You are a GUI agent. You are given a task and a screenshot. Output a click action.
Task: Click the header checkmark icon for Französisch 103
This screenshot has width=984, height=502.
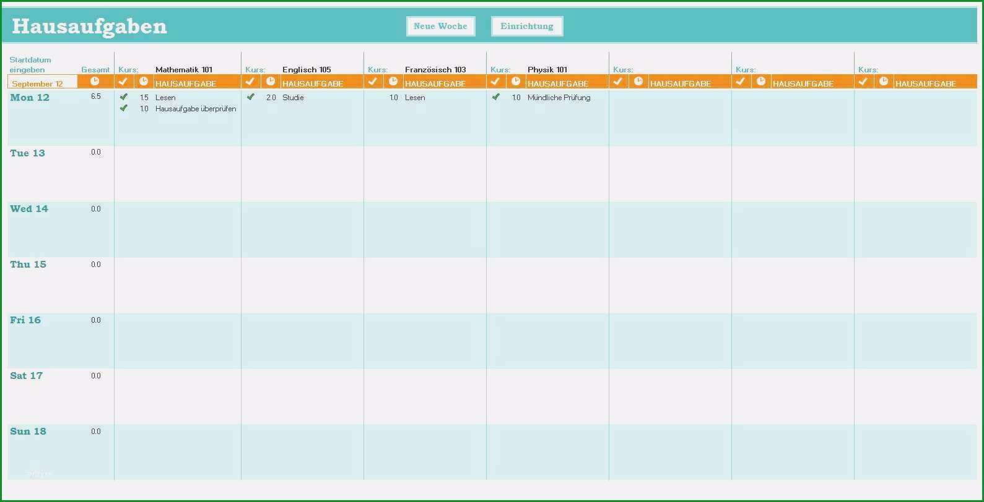point(373,81)
